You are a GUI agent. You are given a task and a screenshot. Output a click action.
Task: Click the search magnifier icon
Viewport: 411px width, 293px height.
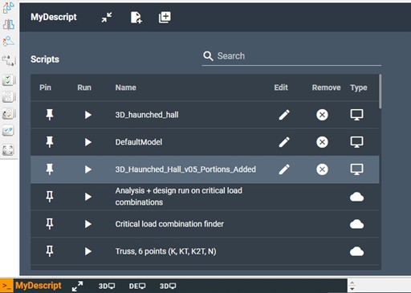tap(208, 56)
